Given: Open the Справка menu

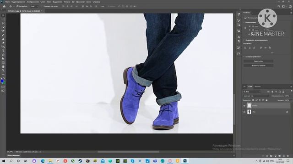Looking at the screenshot, I should [x=96, y=2].
